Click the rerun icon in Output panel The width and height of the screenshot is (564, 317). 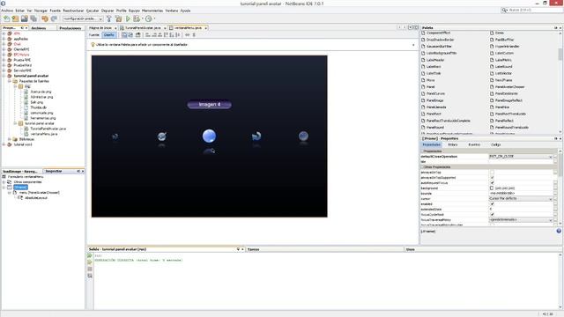[90, 255]
